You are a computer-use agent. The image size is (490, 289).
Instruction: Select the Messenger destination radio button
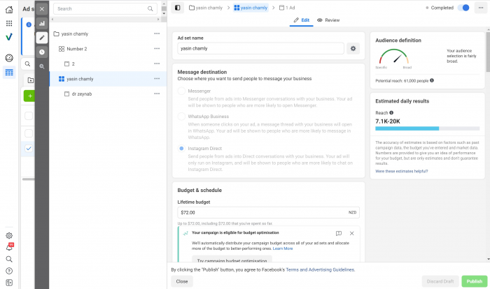click(x=182, y=91)
